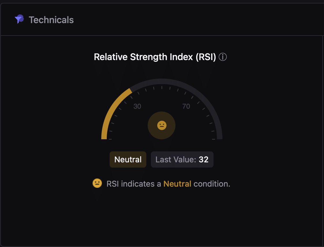Click the dark circle behind the gauge emoji

(x=162, y=125)
